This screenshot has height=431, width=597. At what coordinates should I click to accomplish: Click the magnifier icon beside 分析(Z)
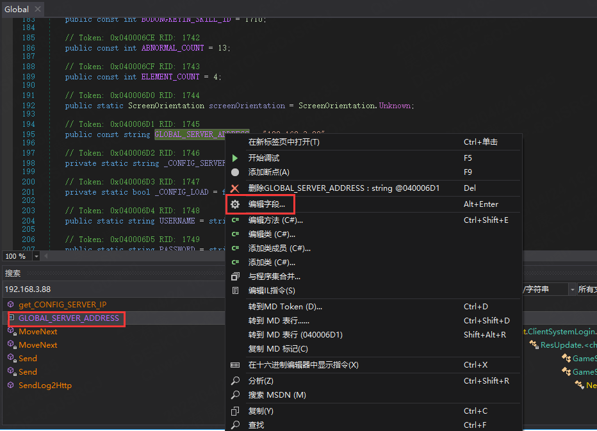tap(235, 381)
